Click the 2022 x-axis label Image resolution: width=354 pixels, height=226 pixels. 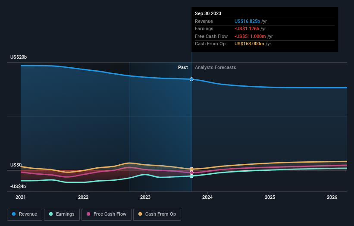point(83,197)
